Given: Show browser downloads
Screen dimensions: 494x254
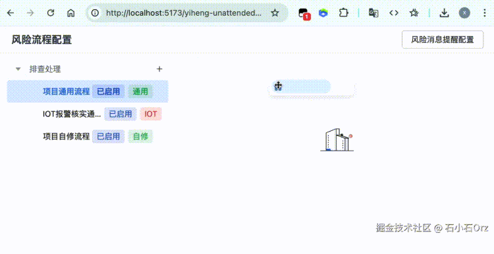Looking at the screenshot, I should [444, 13].
